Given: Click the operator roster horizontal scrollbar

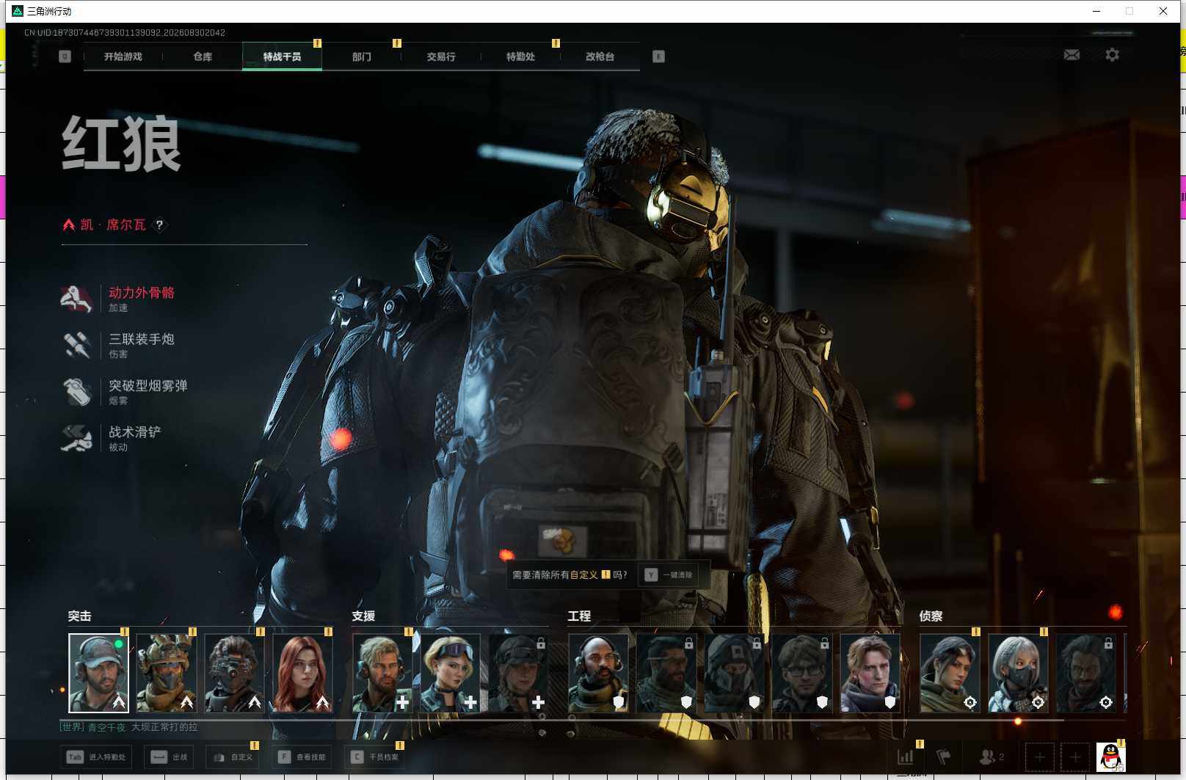Looking at the screenshot, I should (x=562, y=720).
